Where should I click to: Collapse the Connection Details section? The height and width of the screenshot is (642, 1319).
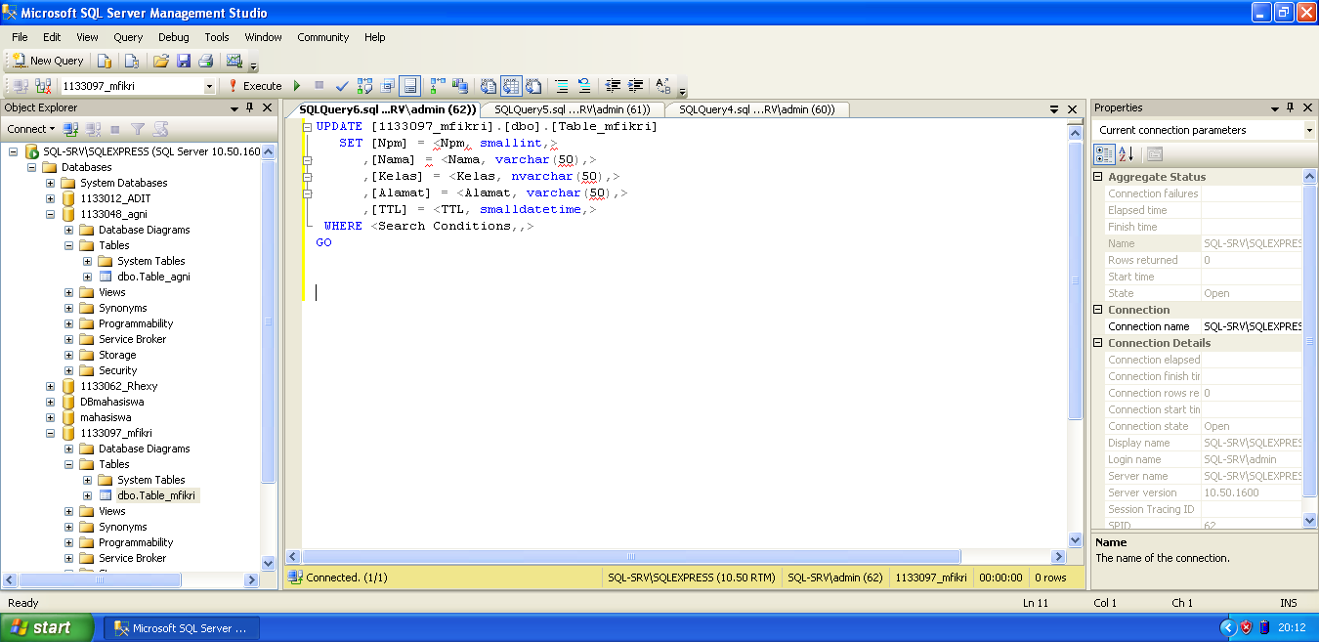coord(1098,343)
